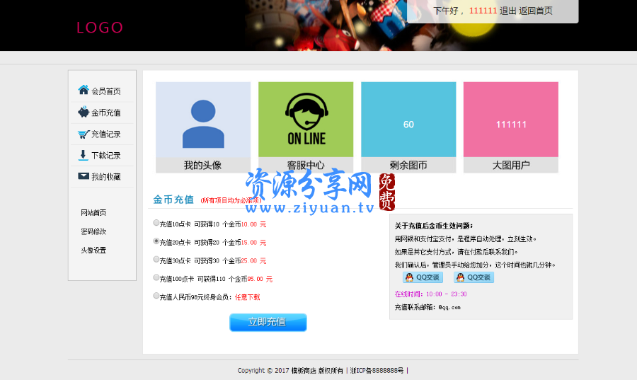Screen dimensions: 637x380
Task: Click the house icon beside 会员首页
Action: 84,90
